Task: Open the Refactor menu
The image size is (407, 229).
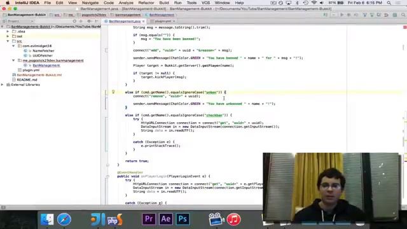Action: click(x=146, y=3)
